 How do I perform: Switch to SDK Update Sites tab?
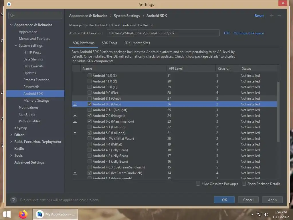pyautogui.click(x=137, y=43)
